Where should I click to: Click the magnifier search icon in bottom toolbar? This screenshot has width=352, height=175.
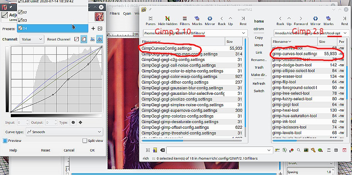pos(298,150)
